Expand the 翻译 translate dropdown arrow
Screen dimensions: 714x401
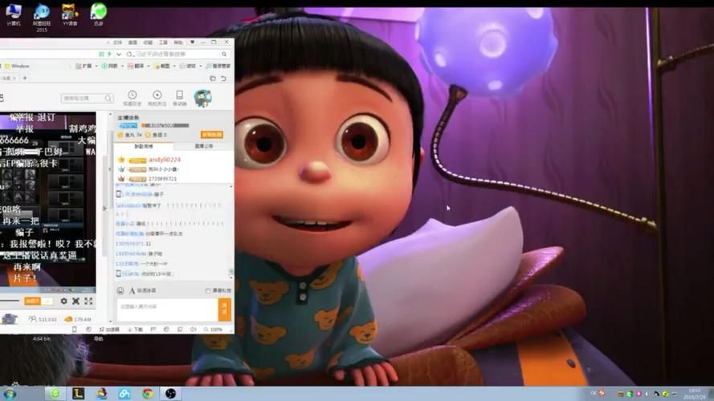pos(149,67)
